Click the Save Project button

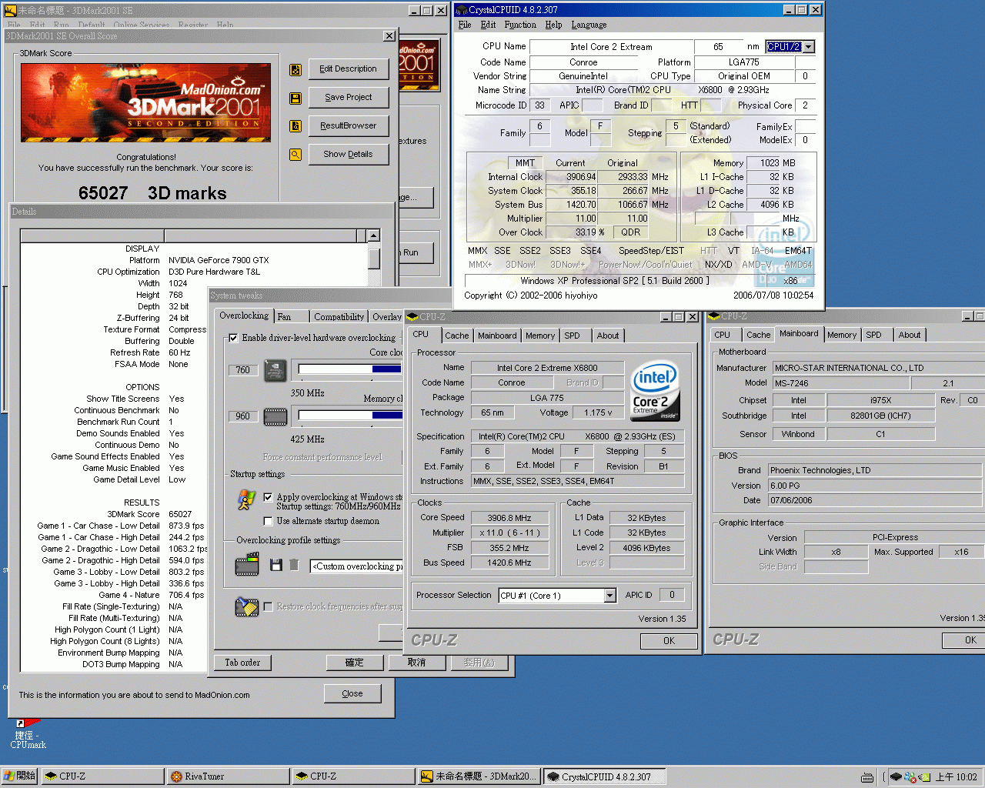point(349,98)
